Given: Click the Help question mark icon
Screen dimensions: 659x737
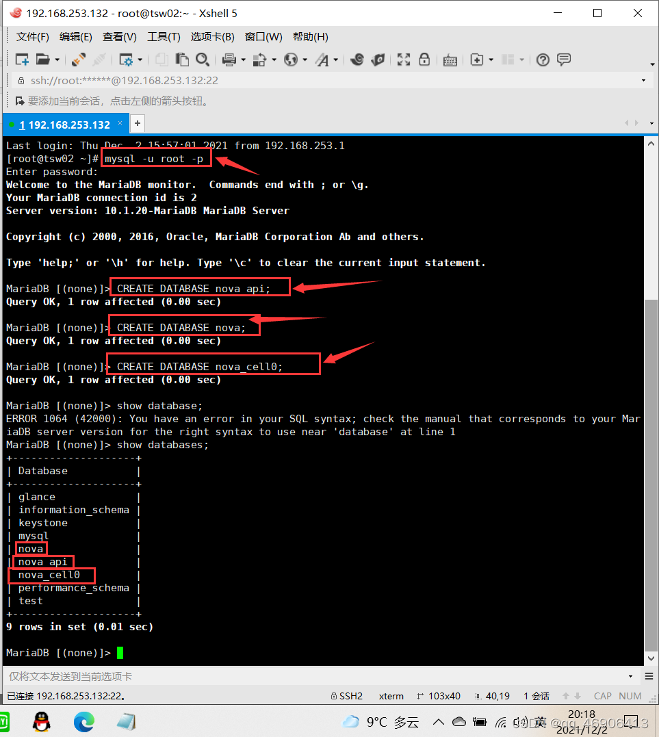Looking at the screenshot, I should (543, 60).
